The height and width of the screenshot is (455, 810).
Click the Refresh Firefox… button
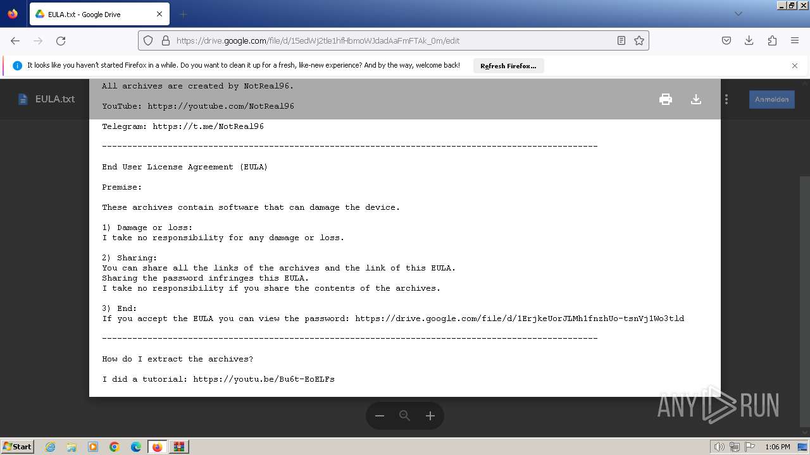coord(508,66)
